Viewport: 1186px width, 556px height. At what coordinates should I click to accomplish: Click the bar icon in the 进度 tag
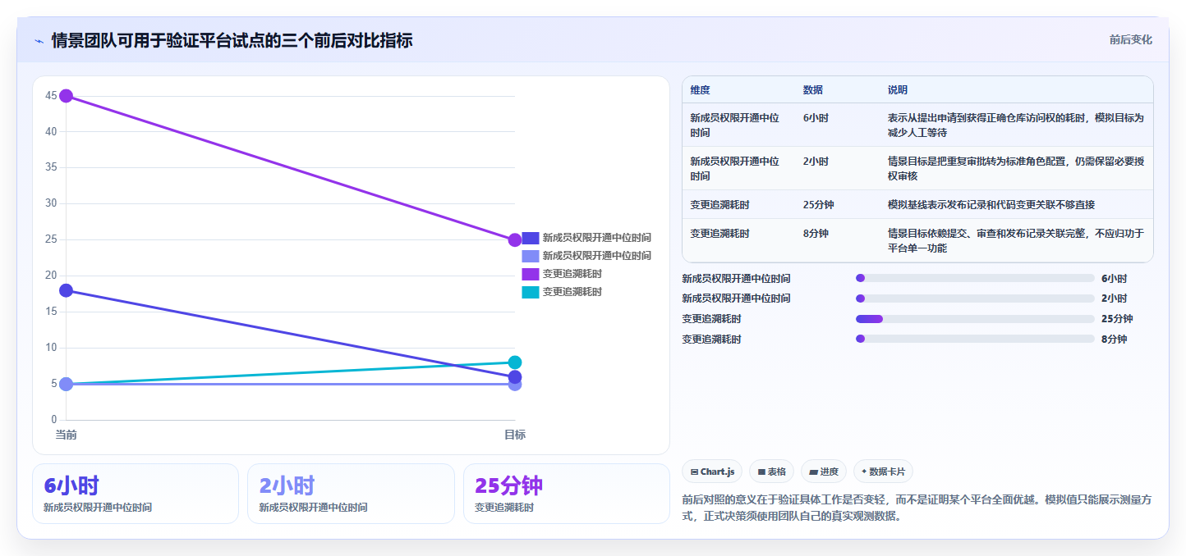813,472
